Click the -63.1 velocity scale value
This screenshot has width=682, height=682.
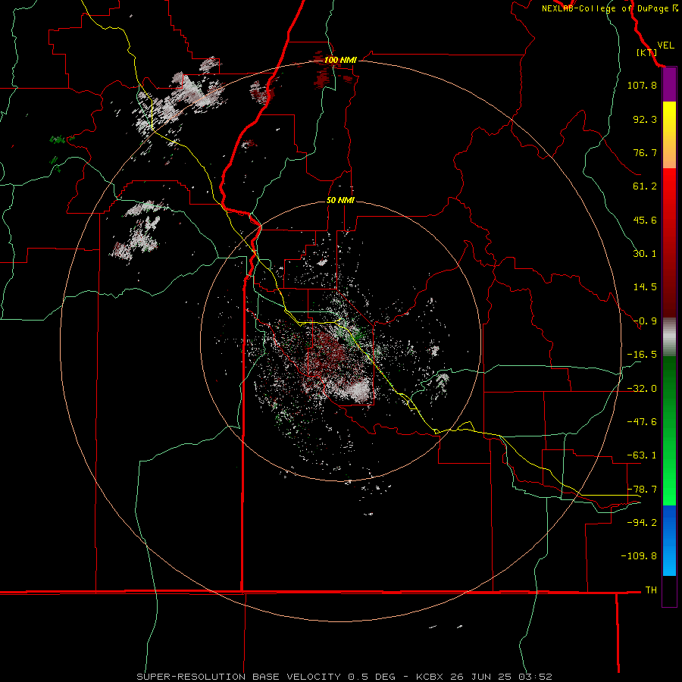point(642,455)
